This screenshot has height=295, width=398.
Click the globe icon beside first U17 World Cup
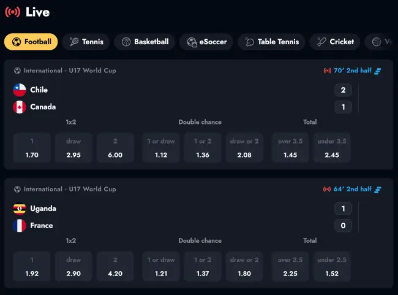(17, 71)
